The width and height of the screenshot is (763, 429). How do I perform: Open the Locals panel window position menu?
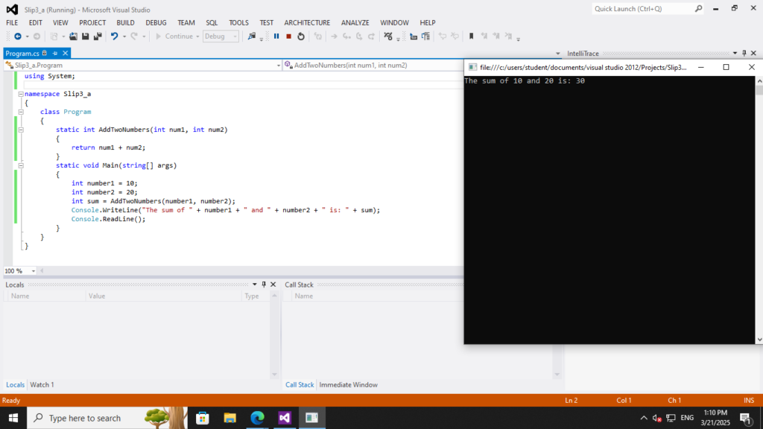(255, 285)
